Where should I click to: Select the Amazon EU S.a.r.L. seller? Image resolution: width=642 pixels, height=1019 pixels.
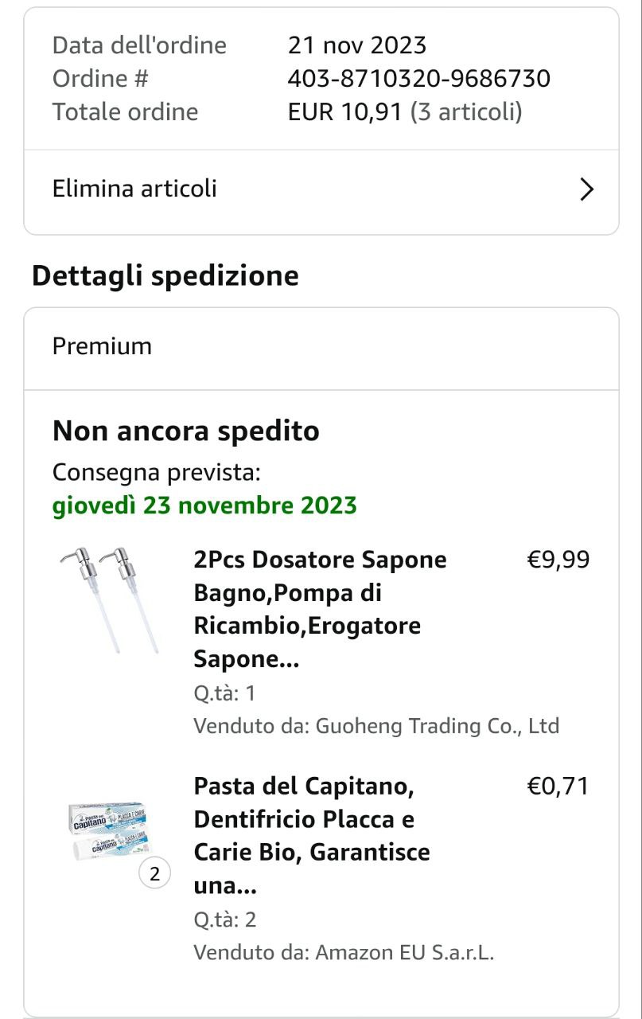point(405,953)
